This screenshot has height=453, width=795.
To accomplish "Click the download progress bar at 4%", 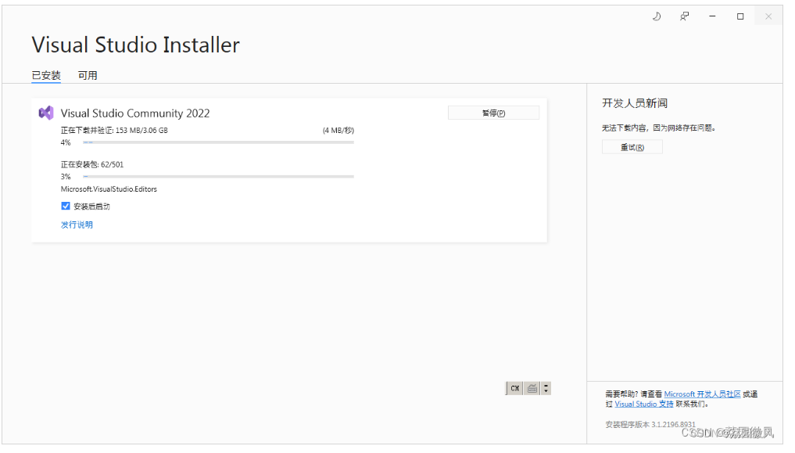I will point(219,142).
